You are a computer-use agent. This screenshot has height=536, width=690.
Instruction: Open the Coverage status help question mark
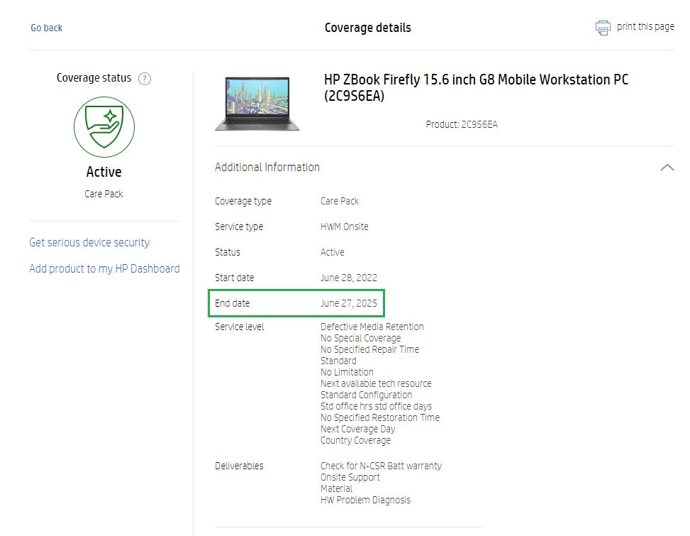click(x=145, y=78)
